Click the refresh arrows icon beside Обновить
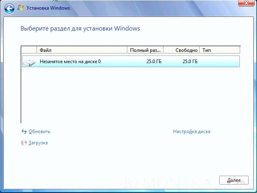 pyautogui.click(x=24, y=131)
